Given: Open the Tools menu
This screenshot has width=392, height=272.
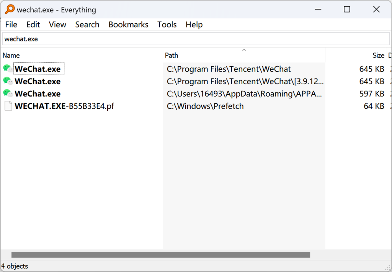Looking at the screenshot, I should [167, 25].
